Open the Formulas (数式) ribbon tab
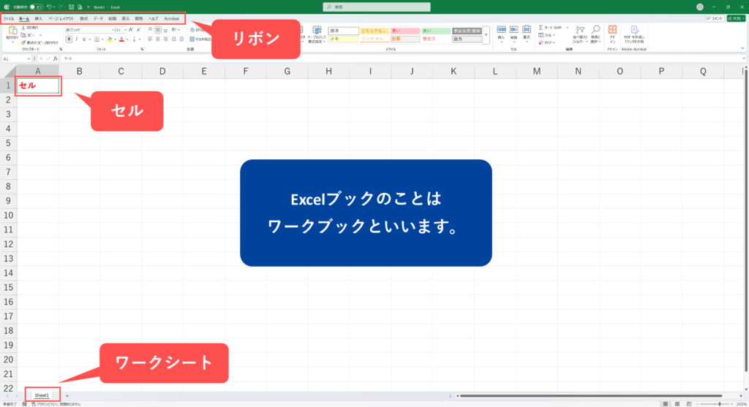Viewport: 749px width, 407px height. pyautogui.click(x=83, y=18)
